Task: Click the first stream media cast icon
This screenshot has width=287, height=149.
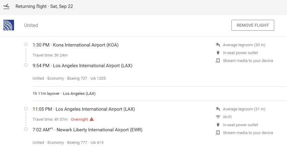Action: pos(218,61)
